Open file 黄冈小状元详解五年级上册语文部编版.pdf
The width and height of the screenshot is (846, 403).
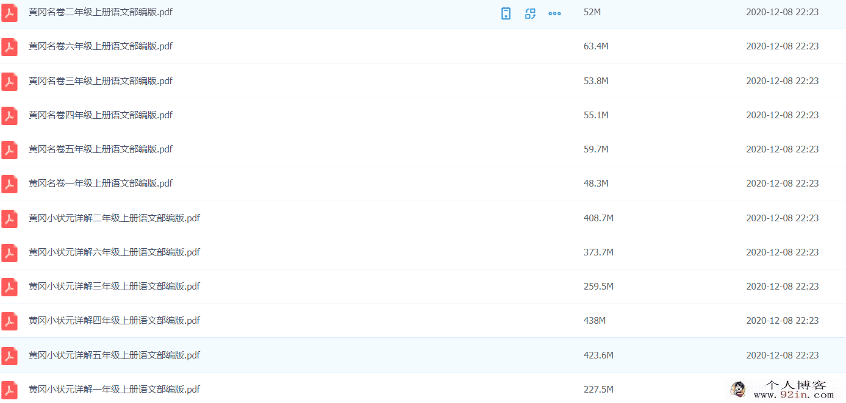point(115,355)
